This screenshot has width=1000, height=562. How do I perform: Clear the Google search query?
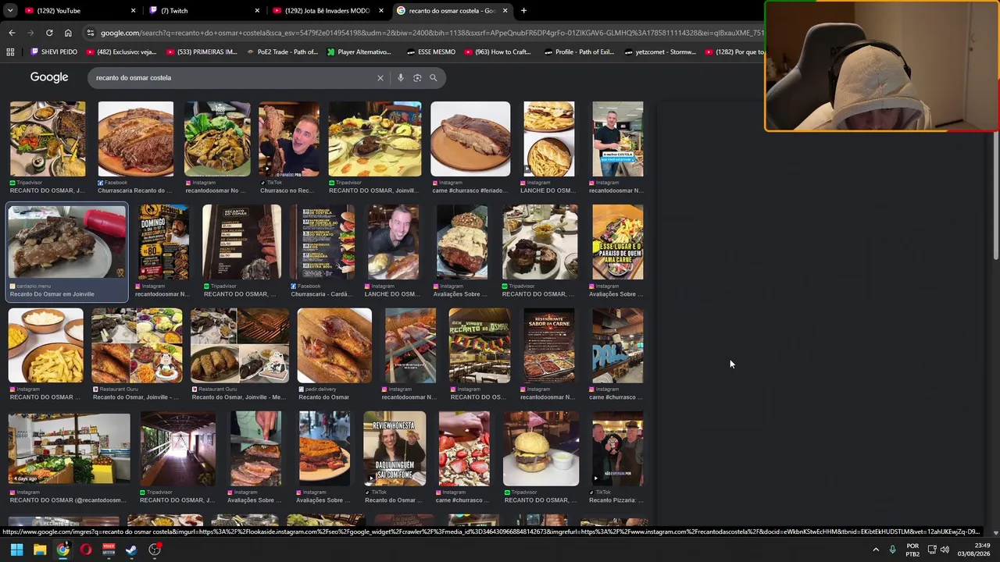pyautogui.click(x=380, y=78)
